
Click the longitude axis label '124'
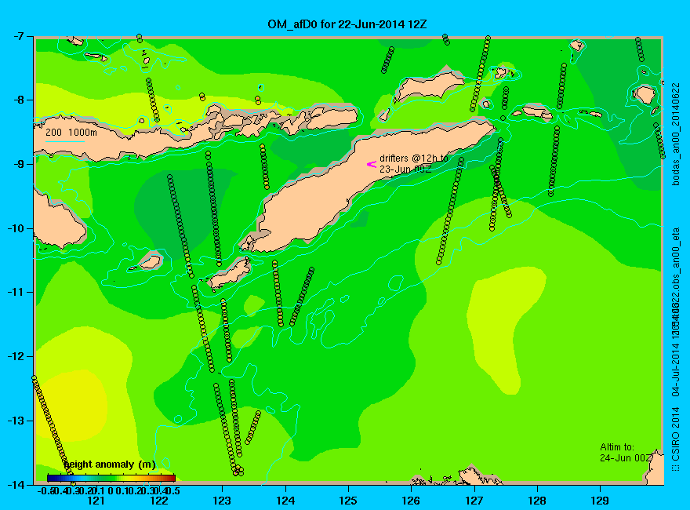[x=285, y=501]
